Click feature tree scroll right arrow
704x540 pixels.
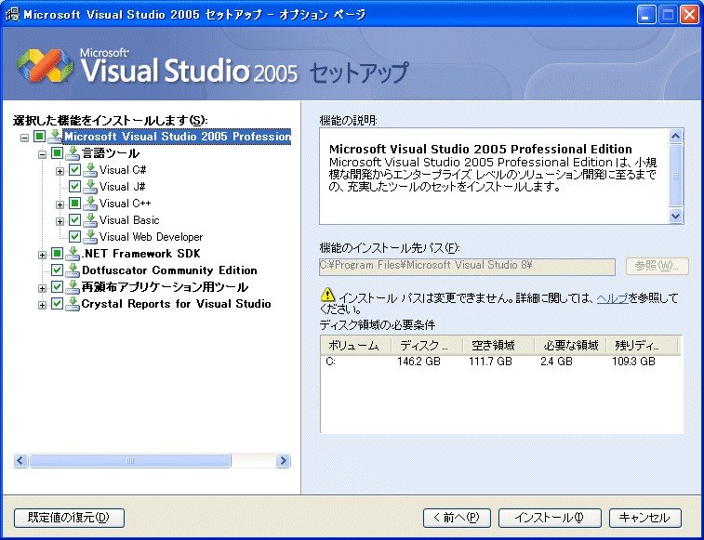click(x=283, y=461)
